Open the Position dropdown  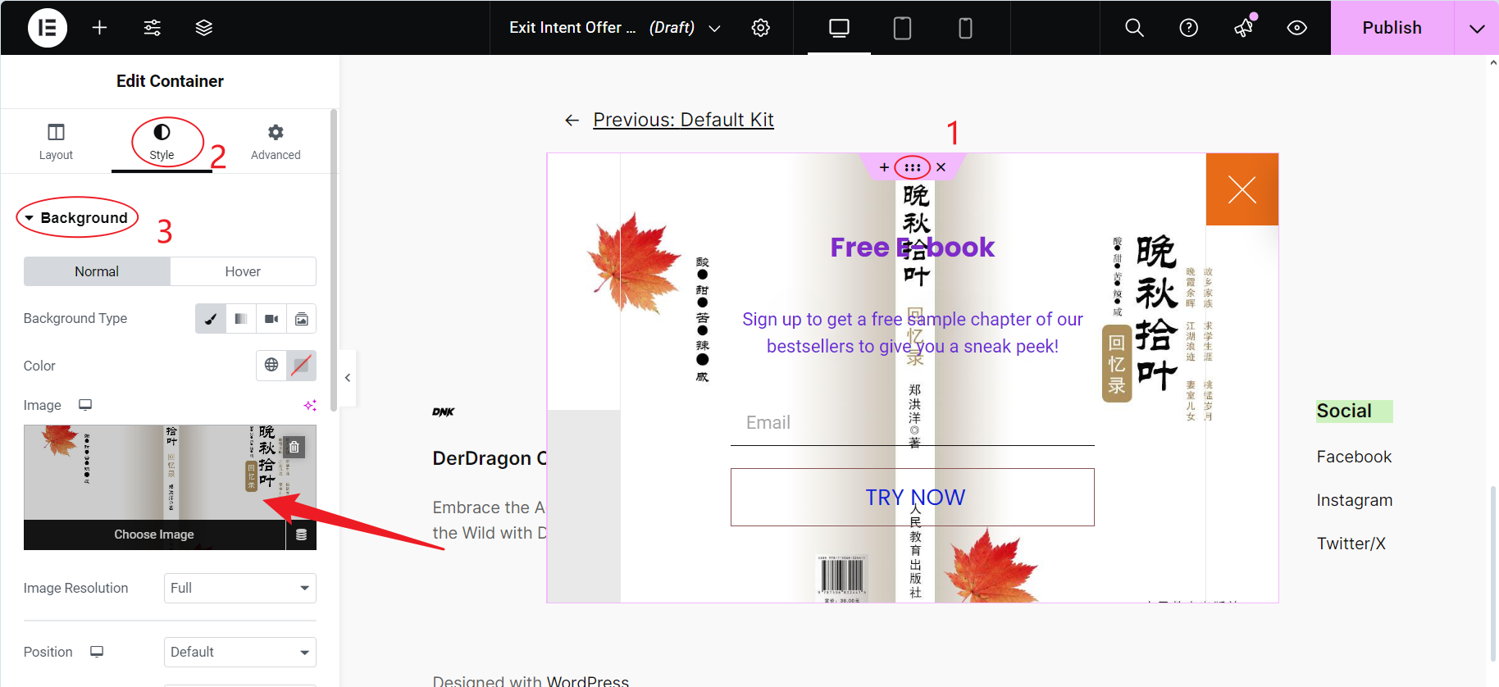pyautogui.click(x=239, y=652)
